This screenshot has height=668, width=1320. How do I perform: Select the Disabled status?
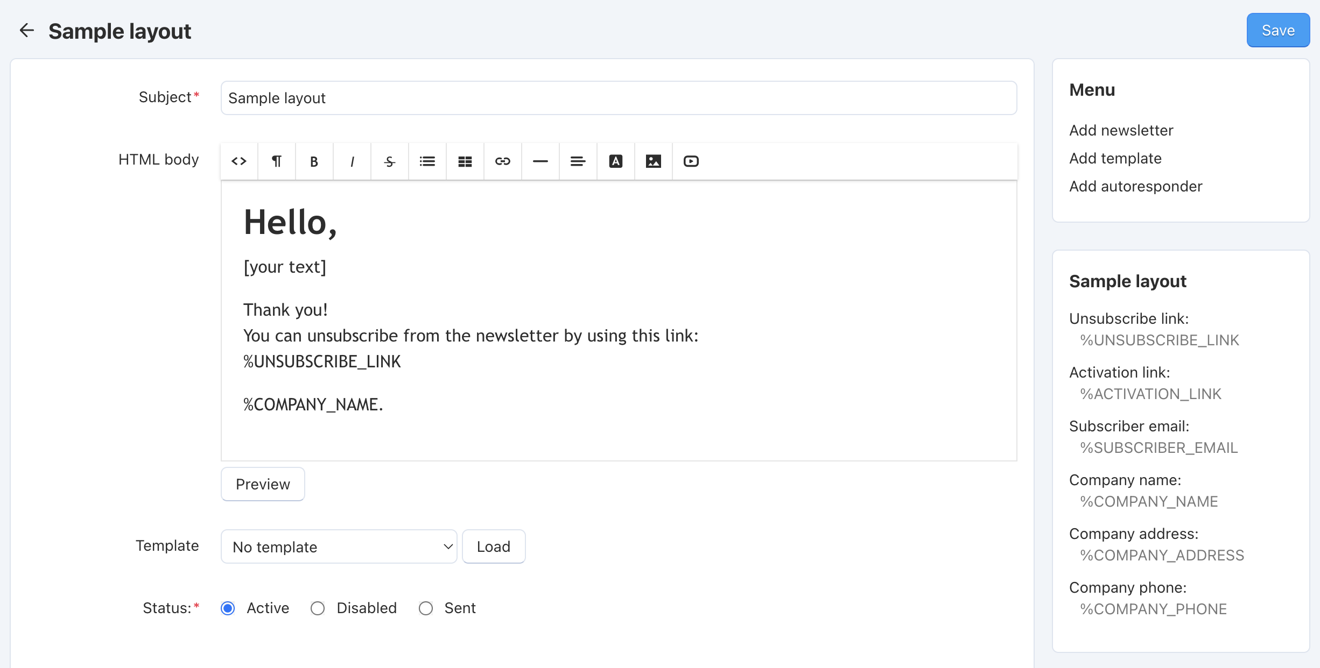318,608
